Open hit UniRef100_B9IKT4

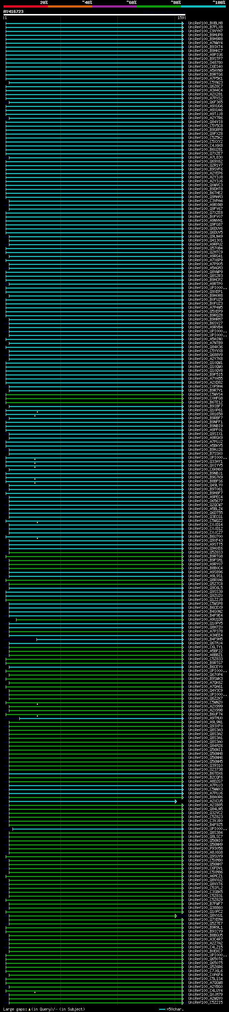205,47
